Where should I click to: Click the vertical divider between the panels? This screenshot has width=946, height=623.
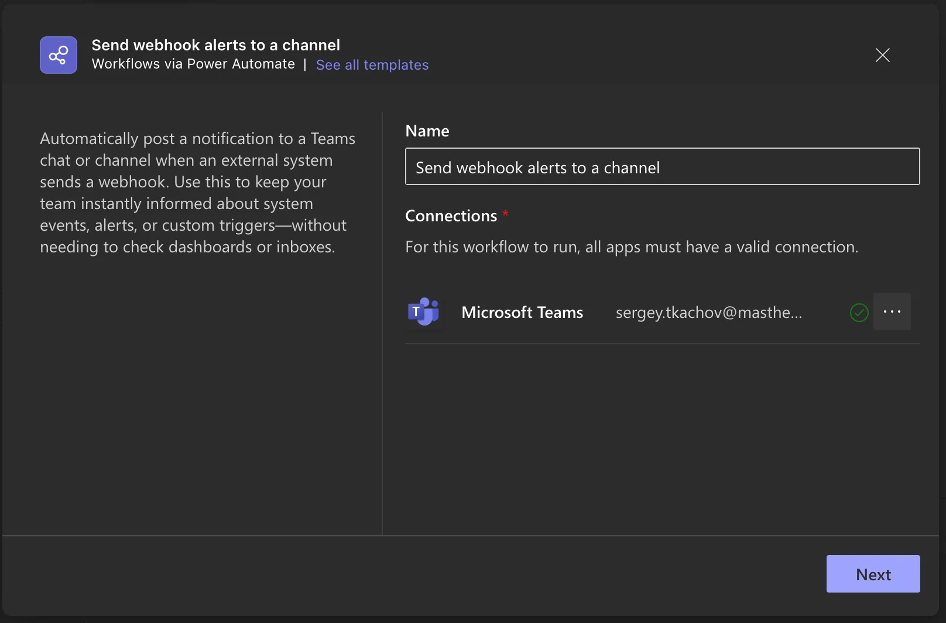(x=382, y=323)
